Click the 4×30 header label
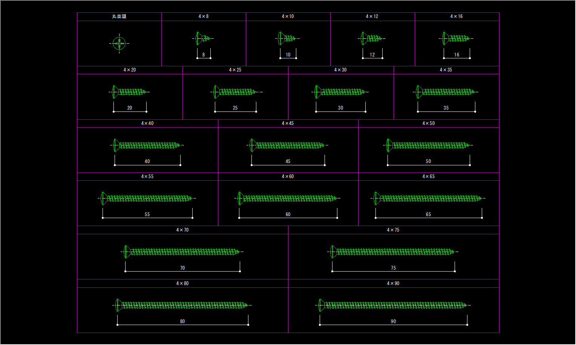Image resolution: width=576 pixels, height=345 pixels. pos(340,70)
